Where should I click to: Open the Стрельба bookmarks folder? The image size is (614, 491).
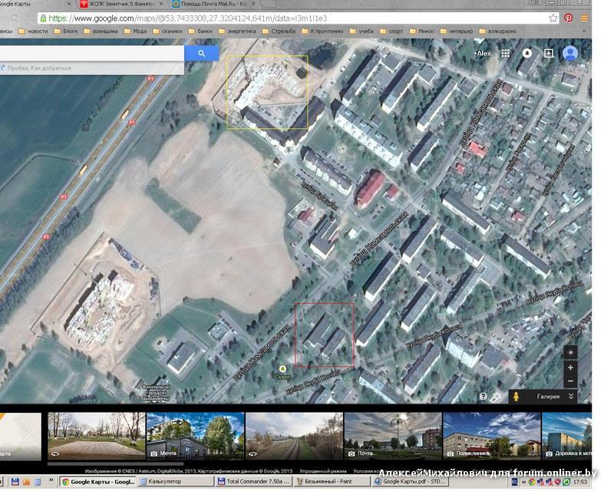pos(279,31)
